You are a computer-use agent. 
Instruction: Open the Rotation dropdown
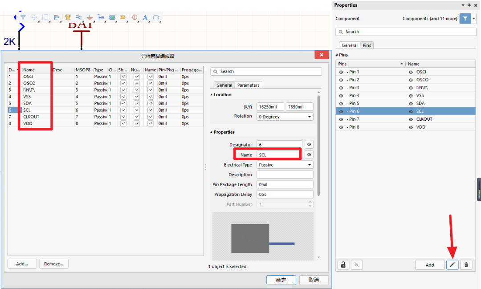tap(285, 117)
